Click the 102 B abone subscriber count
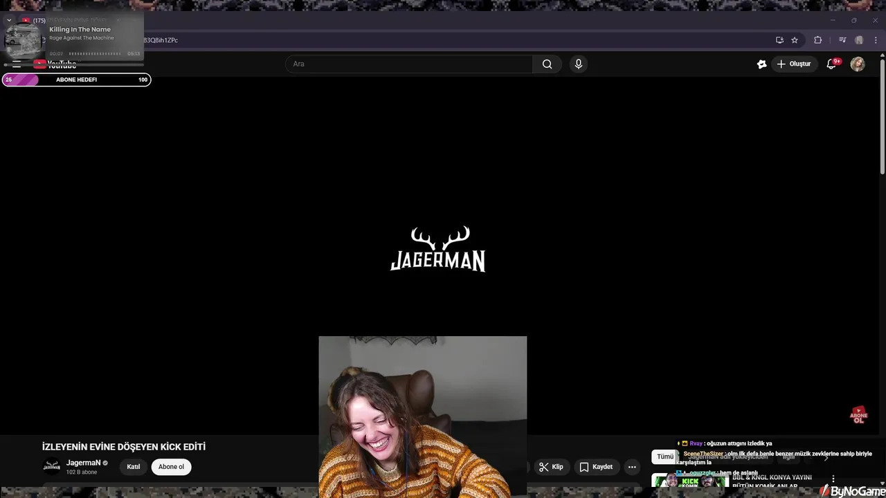 (x=82, y=472)
